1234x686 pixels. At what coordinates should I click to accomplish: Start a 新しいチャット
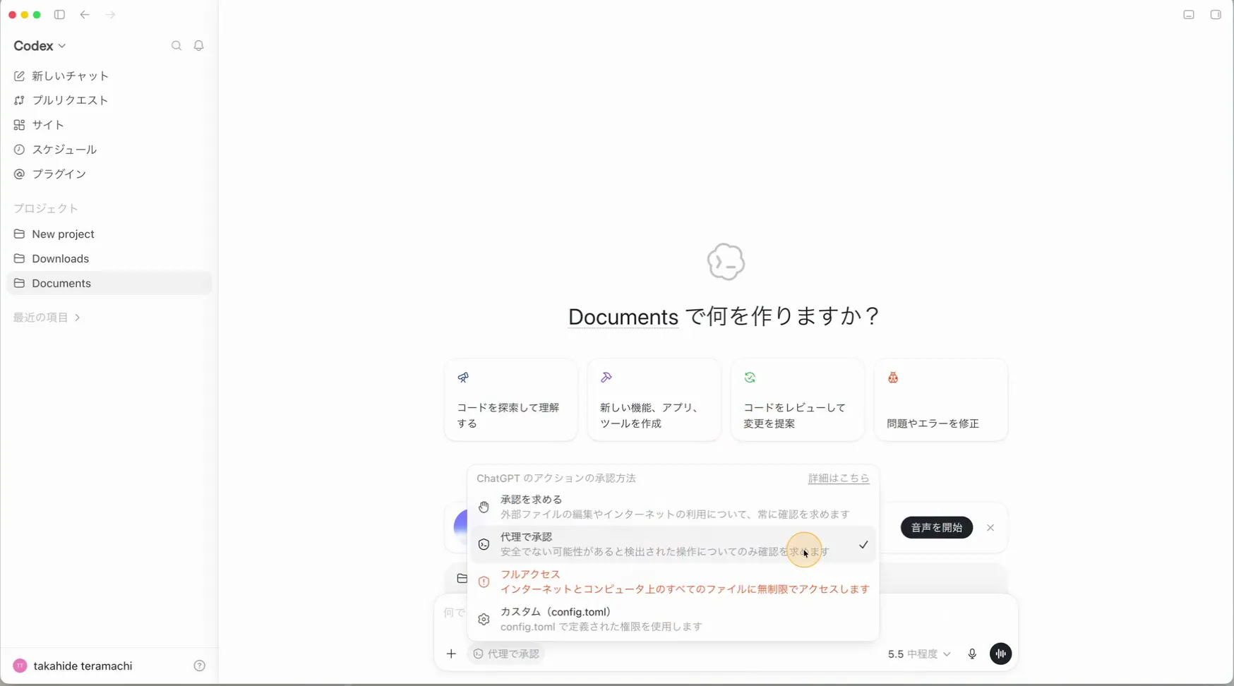coord(109,76)
